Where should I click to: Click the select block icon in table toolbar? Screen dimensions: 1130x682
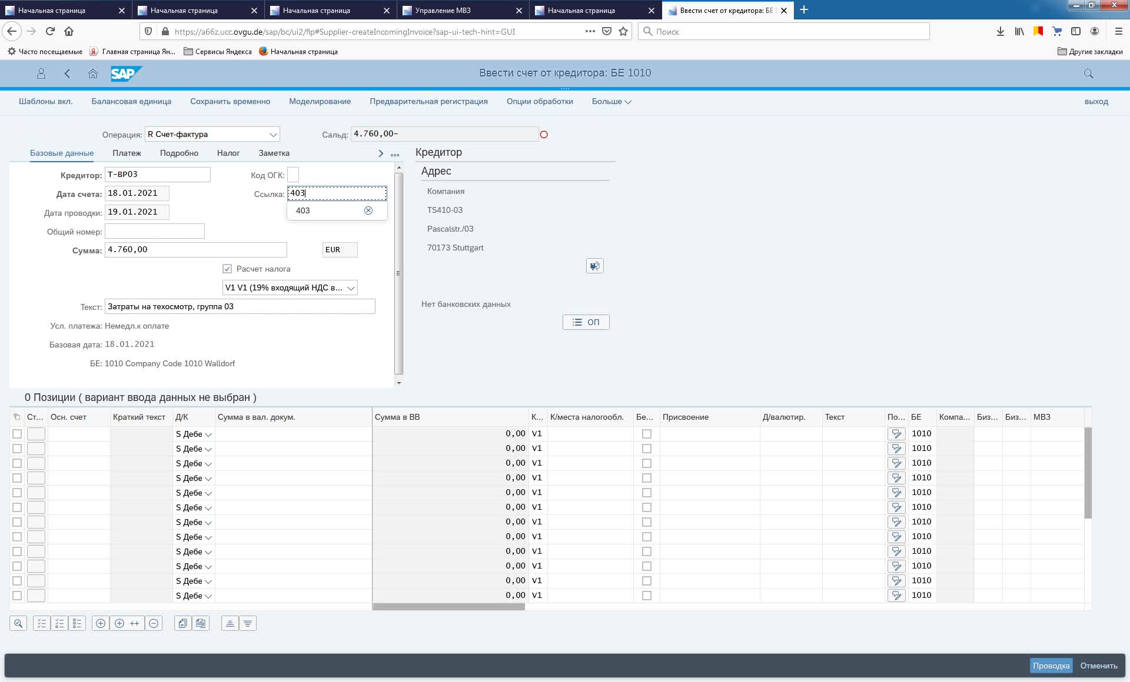click(59, 623)
